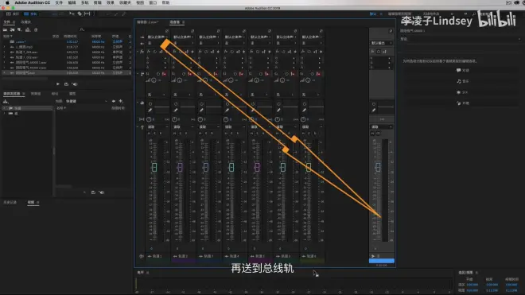The height and width of the screenshot is (295, 525).
Task: Click the master track volume fader handle
Action: coord(378,167)
